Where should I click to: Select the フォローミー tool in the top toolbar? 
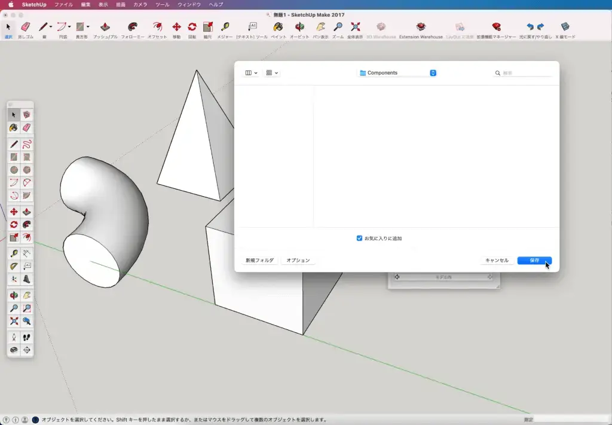point(132,30)
